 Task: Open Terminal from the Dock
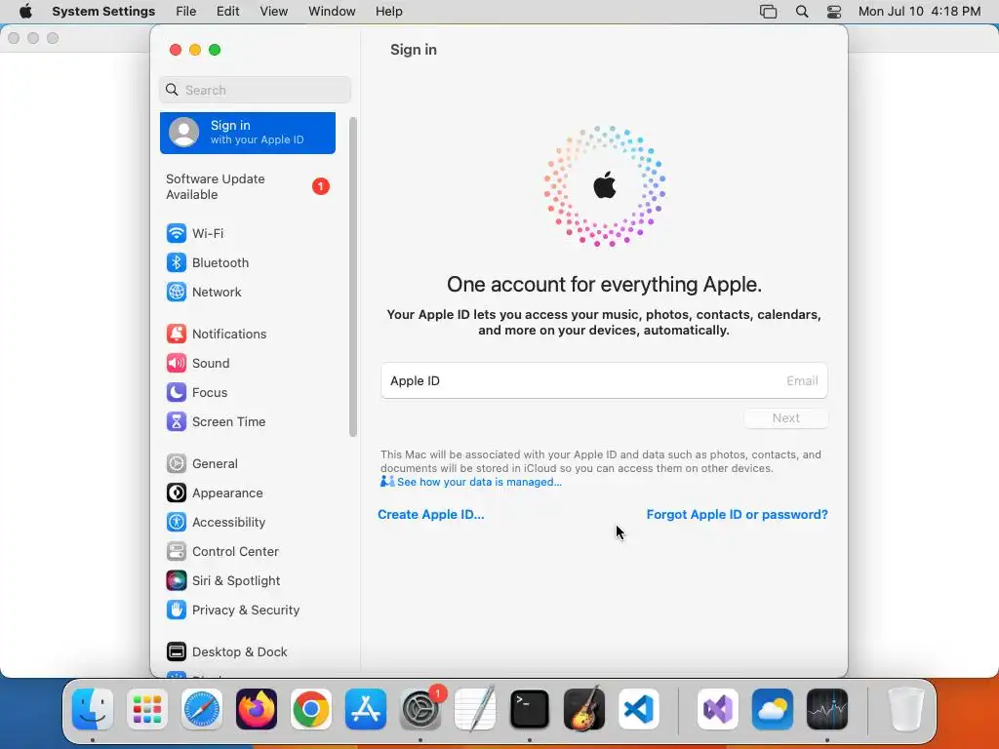(530, 709)
